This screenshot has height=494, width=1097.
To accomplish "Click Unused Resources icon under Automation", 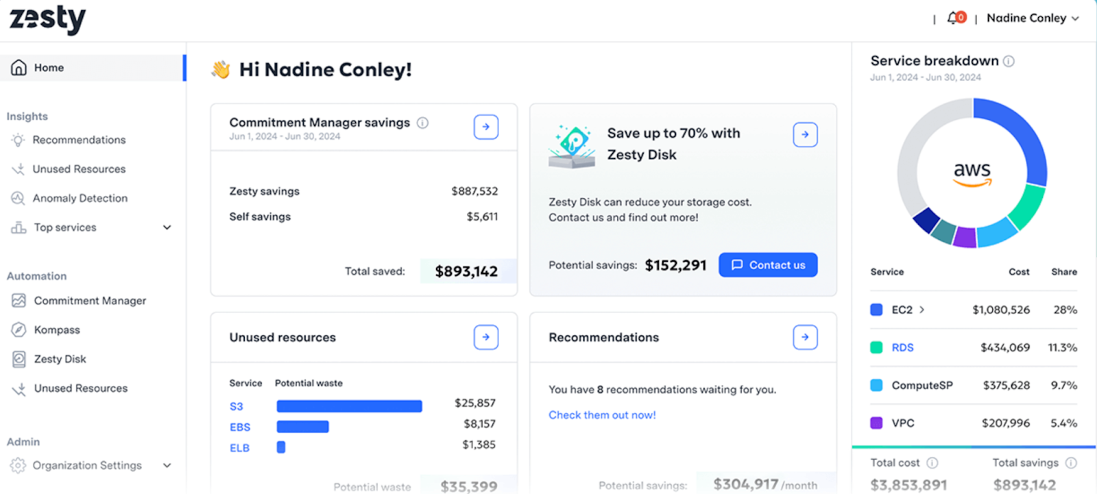I will [19, 388].
